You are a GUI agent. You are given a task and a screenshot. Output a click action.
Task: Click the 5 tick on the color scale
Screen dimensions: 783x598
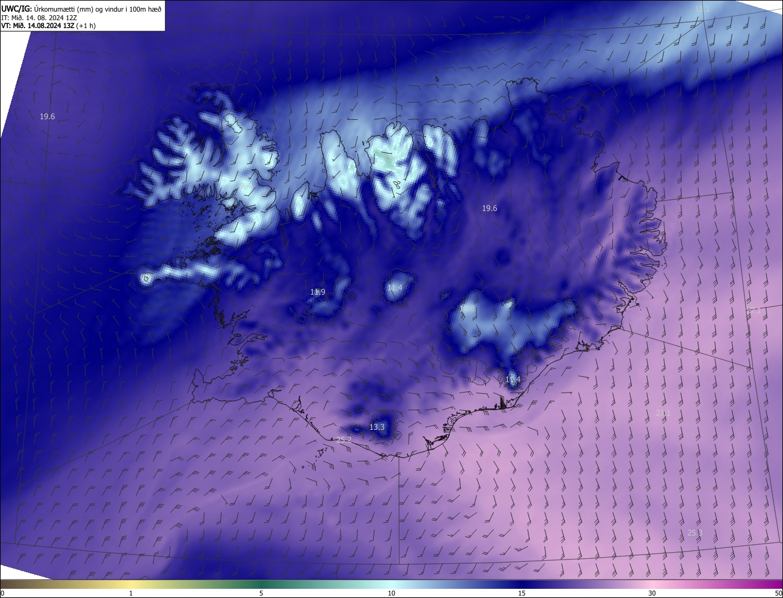pos(261,593)
